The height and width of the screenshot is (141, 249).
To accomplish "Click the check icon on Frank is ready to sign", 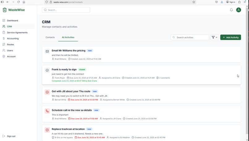I will (x=47, y=70).
